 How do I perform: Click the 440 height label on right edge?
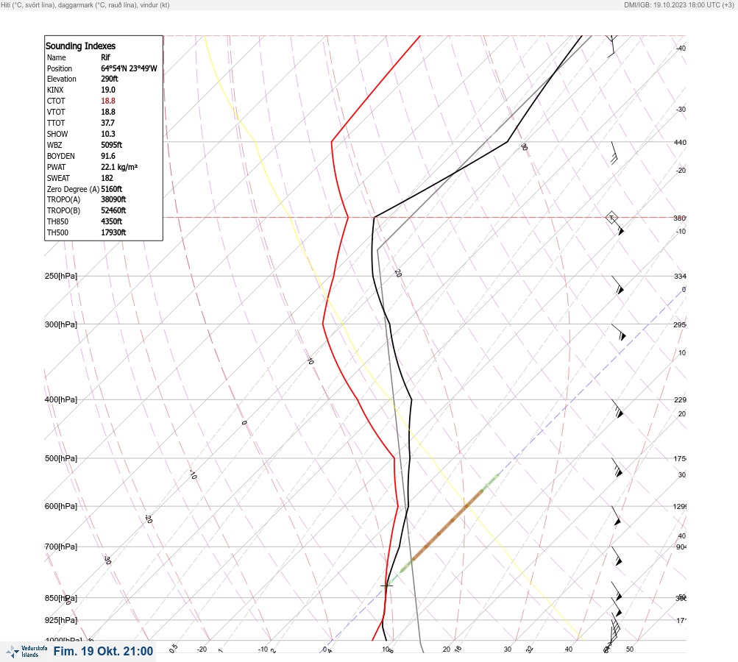point(680,142)
